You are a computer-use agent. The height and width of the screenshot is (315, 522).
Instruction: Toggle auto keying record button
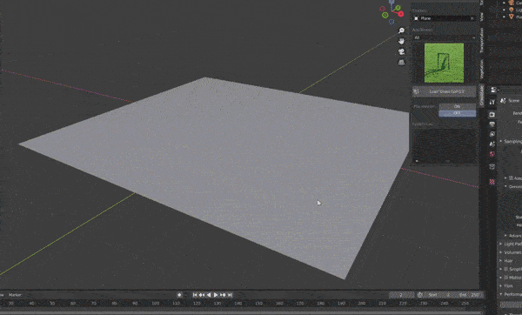click(179, 295)
